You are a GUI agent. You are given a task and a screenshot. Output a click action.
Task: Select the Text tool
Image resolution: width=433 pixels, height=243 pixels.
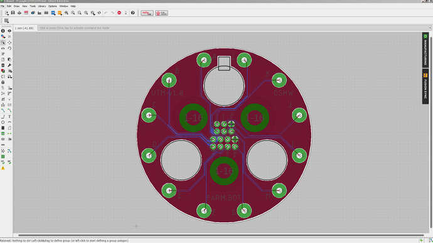[9, 116]
